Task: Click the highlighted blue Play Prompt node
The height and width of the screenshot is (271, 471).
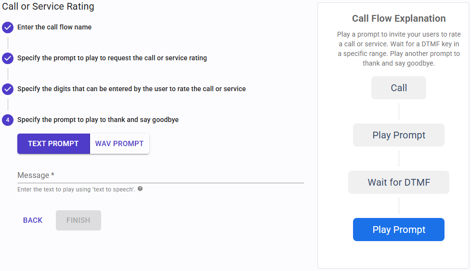Action: [399, 230]
